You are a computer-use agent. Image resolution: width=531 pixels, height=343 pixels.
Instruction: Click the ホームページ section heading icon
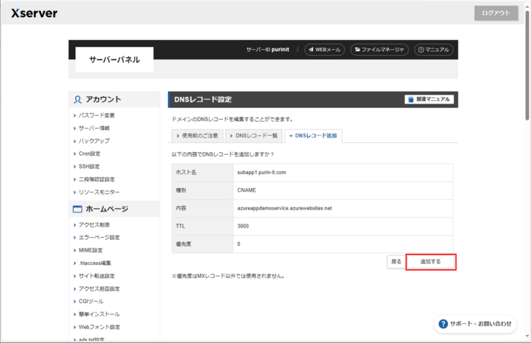(78, 209)
